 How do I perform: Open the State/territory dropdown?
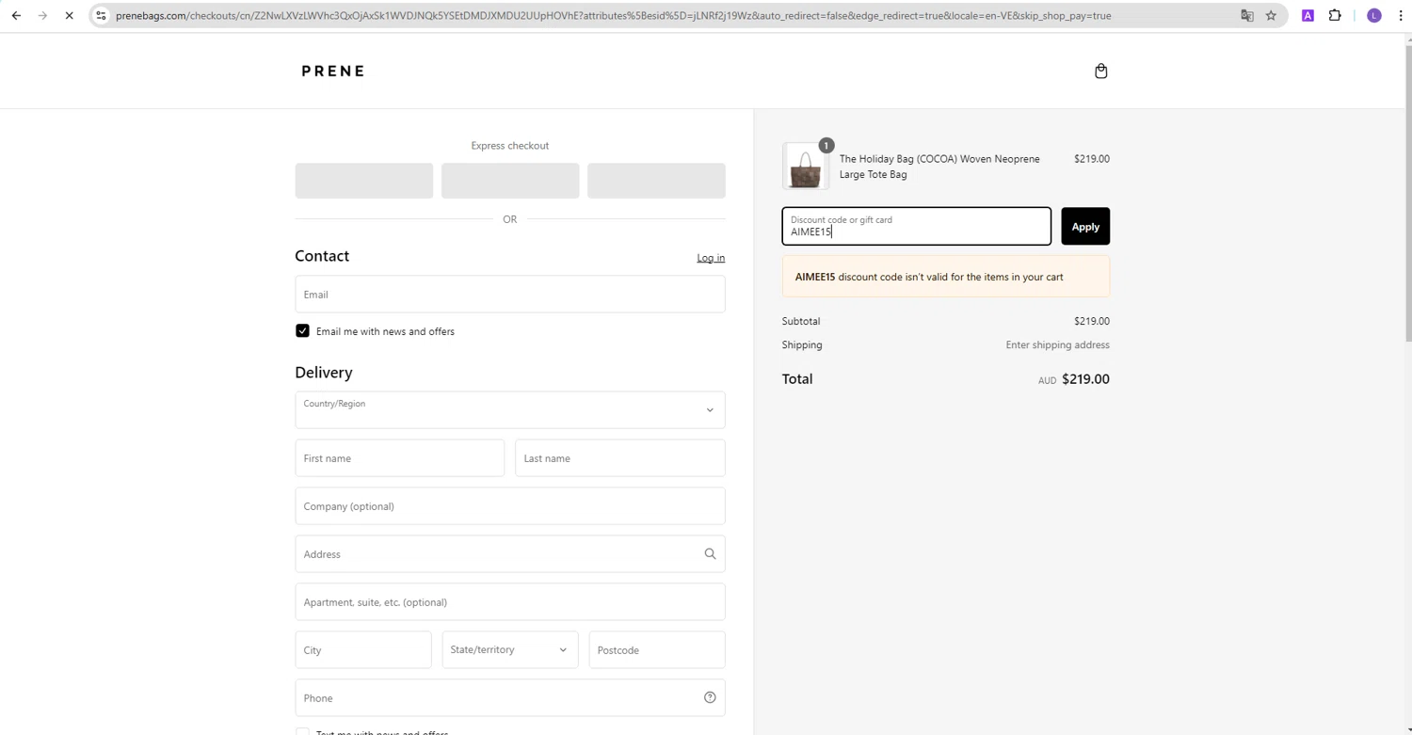coord(510,650)
